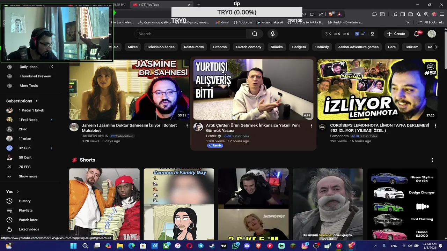Expand the Subscriptions section chevron
The width and height of the screenshot is (447, 251).
click(x=36, y=101)
